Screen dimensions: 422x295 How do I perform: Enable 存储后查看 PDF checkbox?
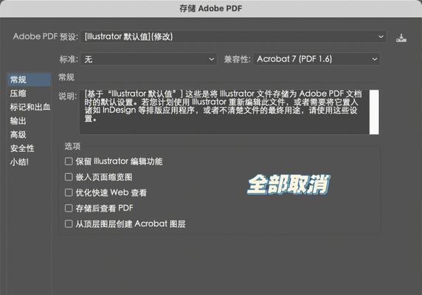(69, 208)
